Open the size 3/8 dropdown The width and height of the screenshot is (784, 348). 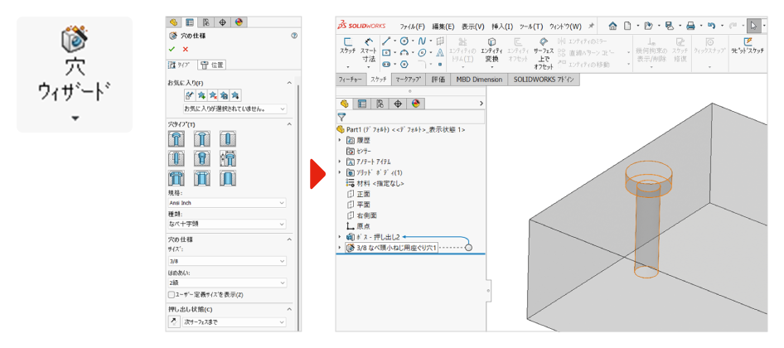(x=227, y=261)
